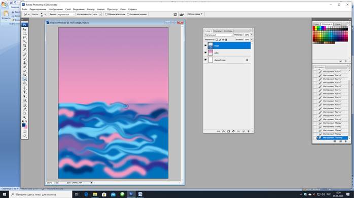Open the «Файл» menu
The width and height of the screenshot is (354, 198).
24,9
